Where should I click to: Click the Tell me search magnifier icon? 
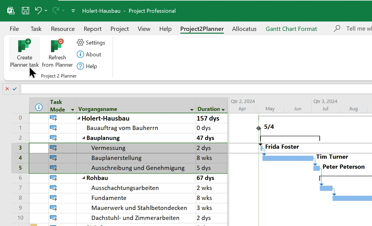click(337, 29)
